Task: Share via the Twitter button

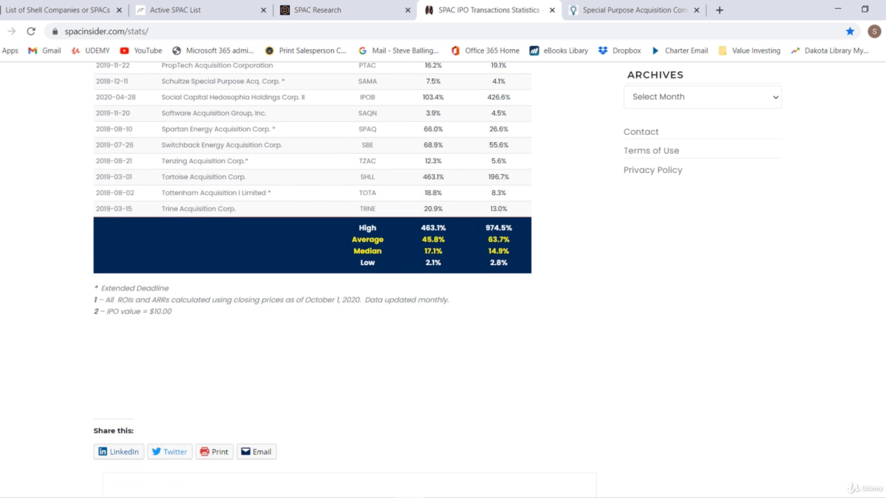Action: click(x=170, y=452)
